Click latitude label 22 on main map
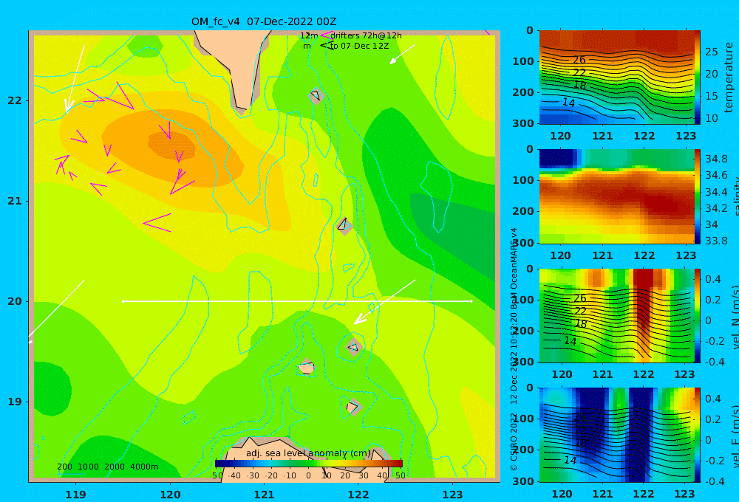 [14, 100]
